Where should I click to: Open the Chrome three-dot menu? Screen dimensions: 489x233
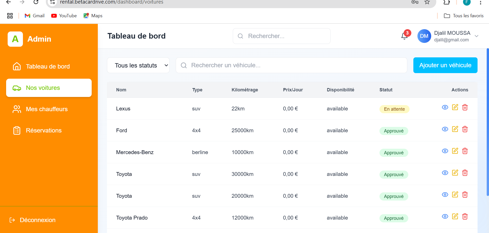[480, 2]
